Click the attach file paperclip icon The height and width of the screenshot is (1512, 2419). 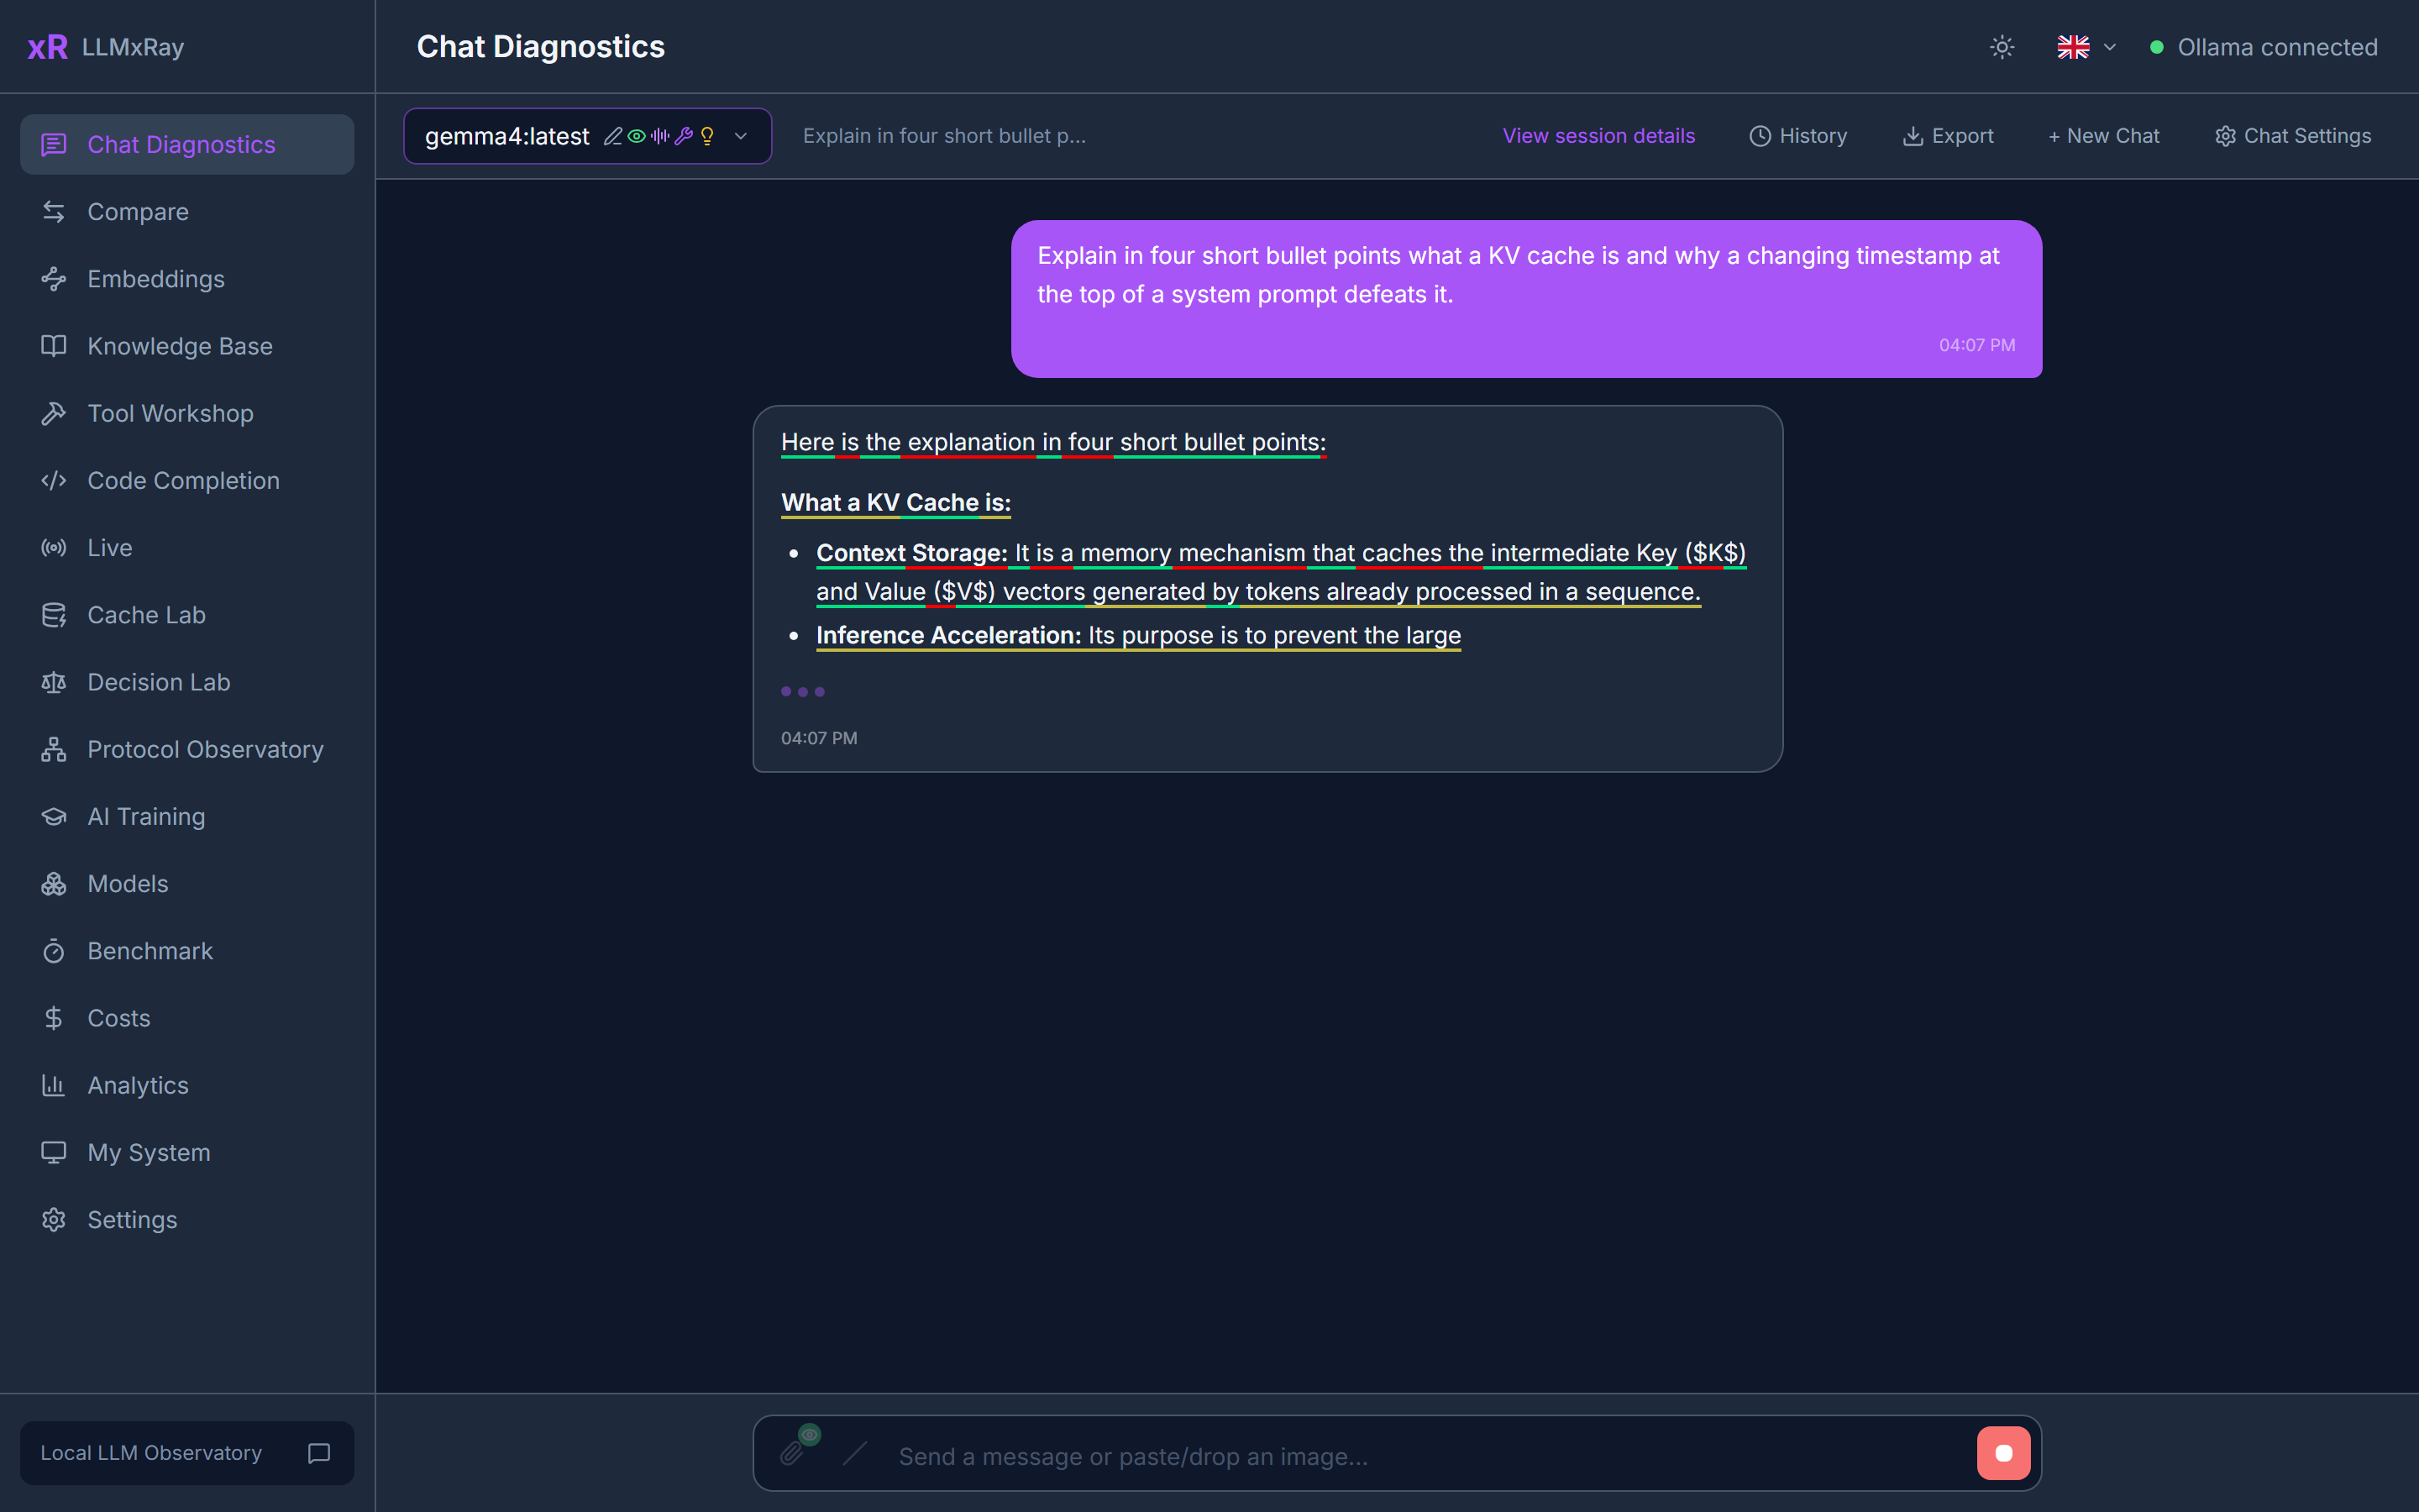coord(793,1453)
